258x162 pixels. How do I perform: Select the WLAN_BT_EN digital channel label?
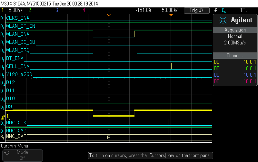coord(21,26)
